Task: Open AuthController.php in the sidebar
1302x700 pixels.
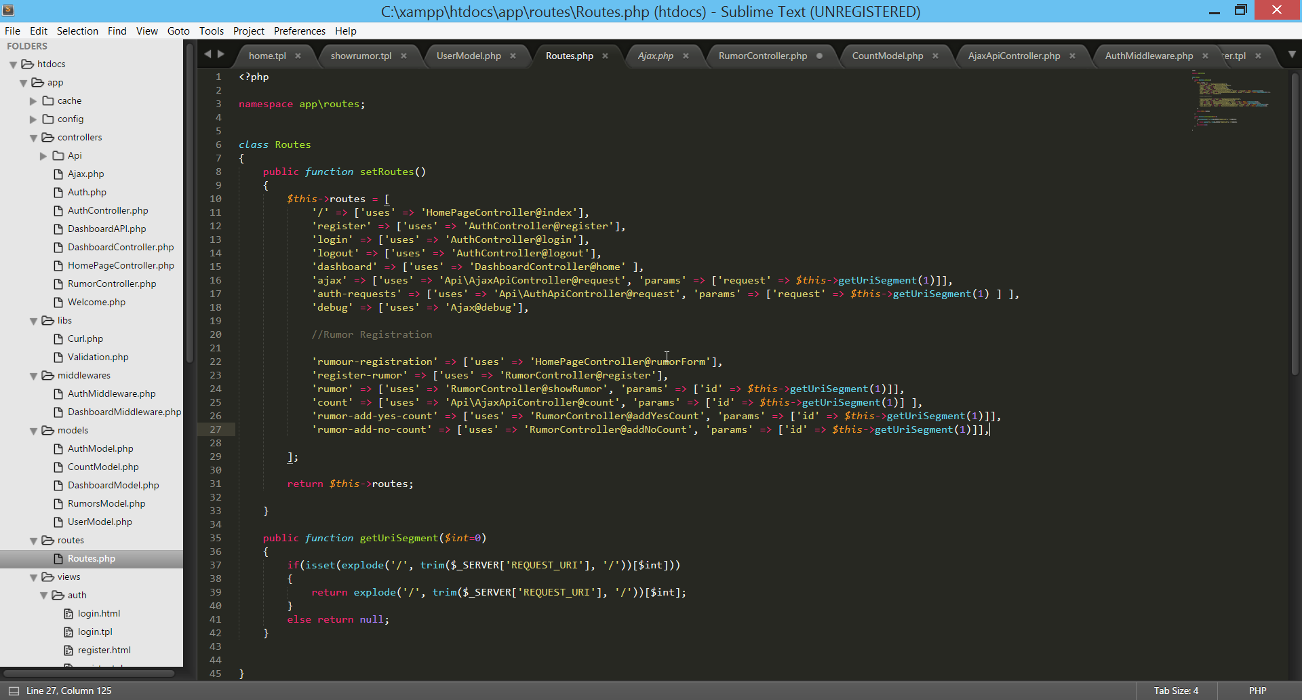Action: tap(108, 211)
